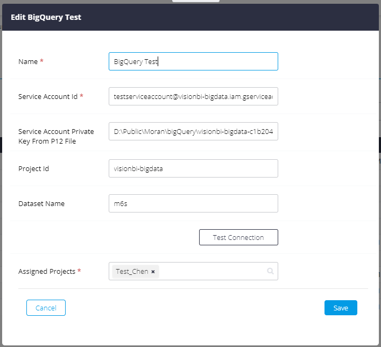Cancel editing the connection
The width and height of the screenshot is (381, 347).
pyautogui.click(x=46, y=308)
